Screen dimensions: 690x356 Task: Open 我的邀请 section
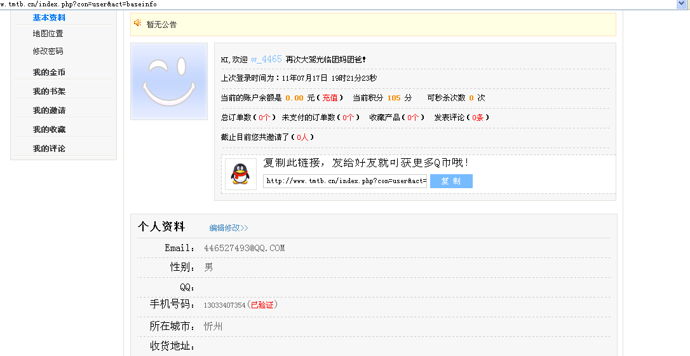[49, 111]
